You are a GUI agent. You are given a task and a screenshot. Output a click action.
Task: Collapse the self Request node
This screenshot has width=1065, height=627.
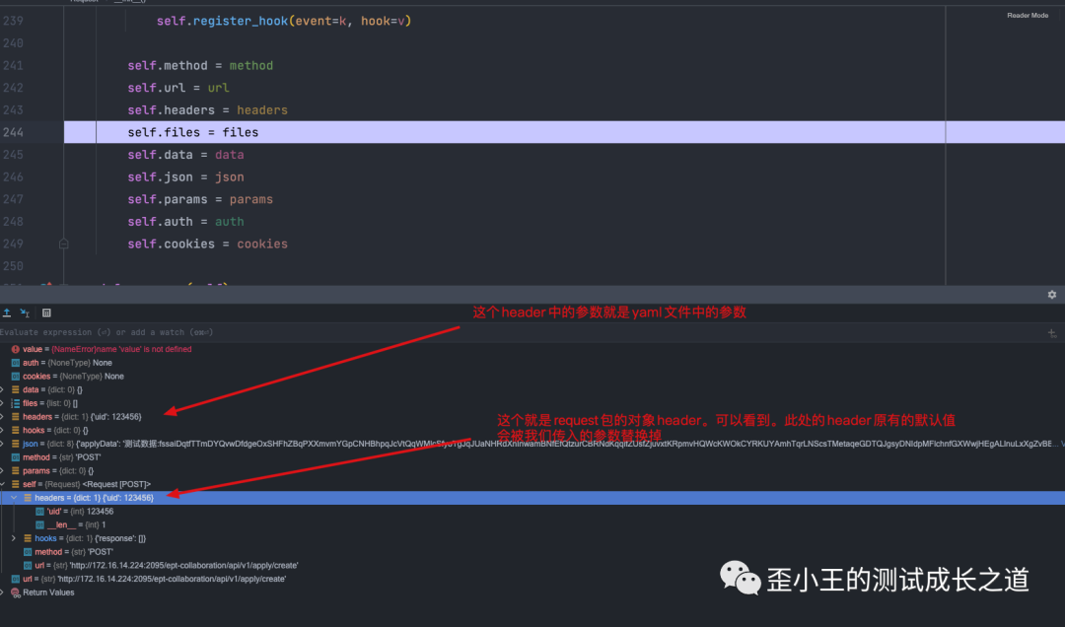[x=3, y=484]
